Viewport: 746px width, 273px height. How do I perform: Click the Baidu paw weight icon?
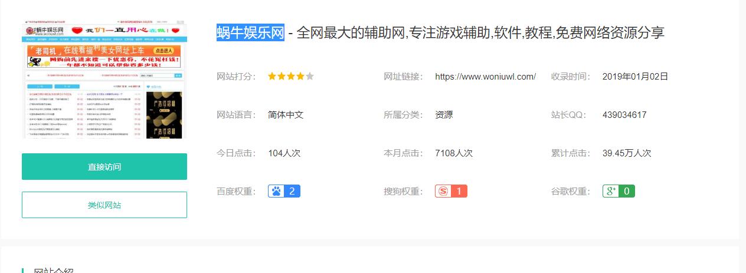pos(276,191)
